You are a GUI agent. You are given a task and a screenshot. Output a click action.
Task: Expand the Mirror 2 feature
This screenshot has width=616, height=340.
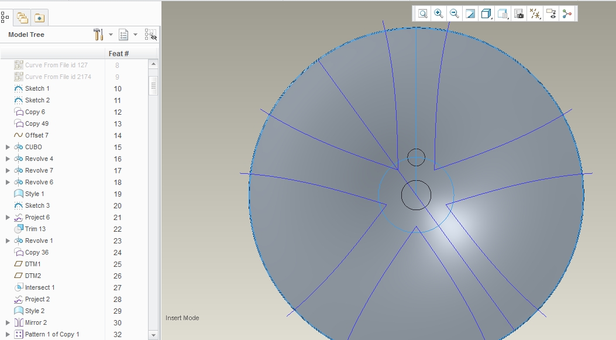8,322
